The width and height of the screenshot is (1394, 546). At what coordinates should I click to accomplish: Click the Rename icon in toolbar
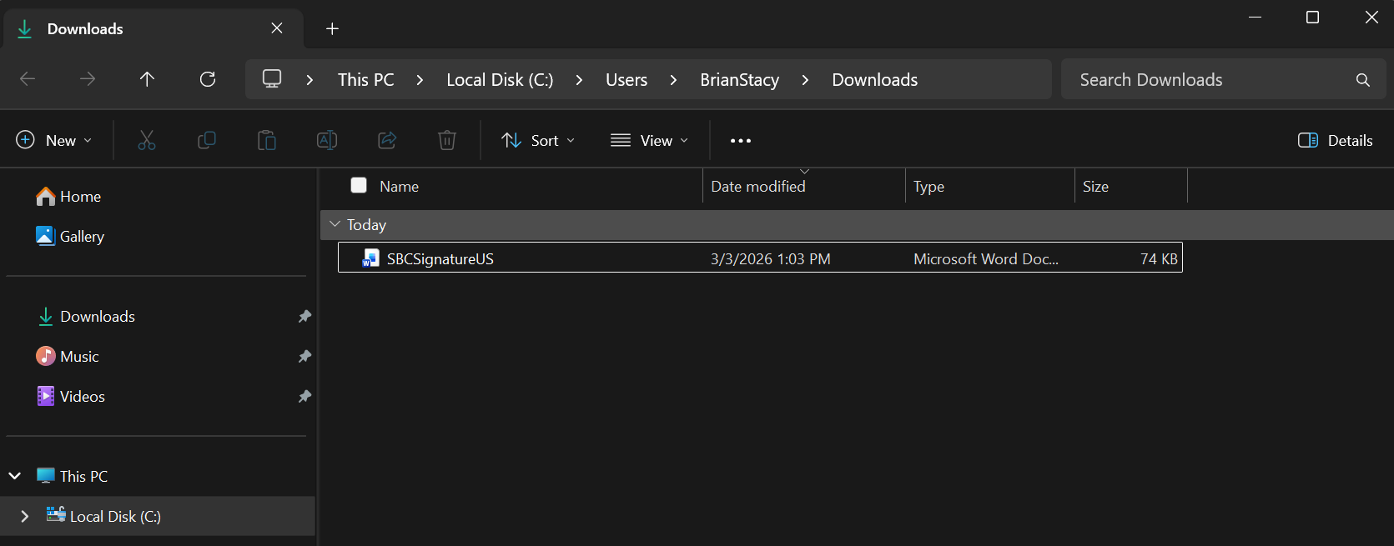pyautogui.click(x=327, y=140)
